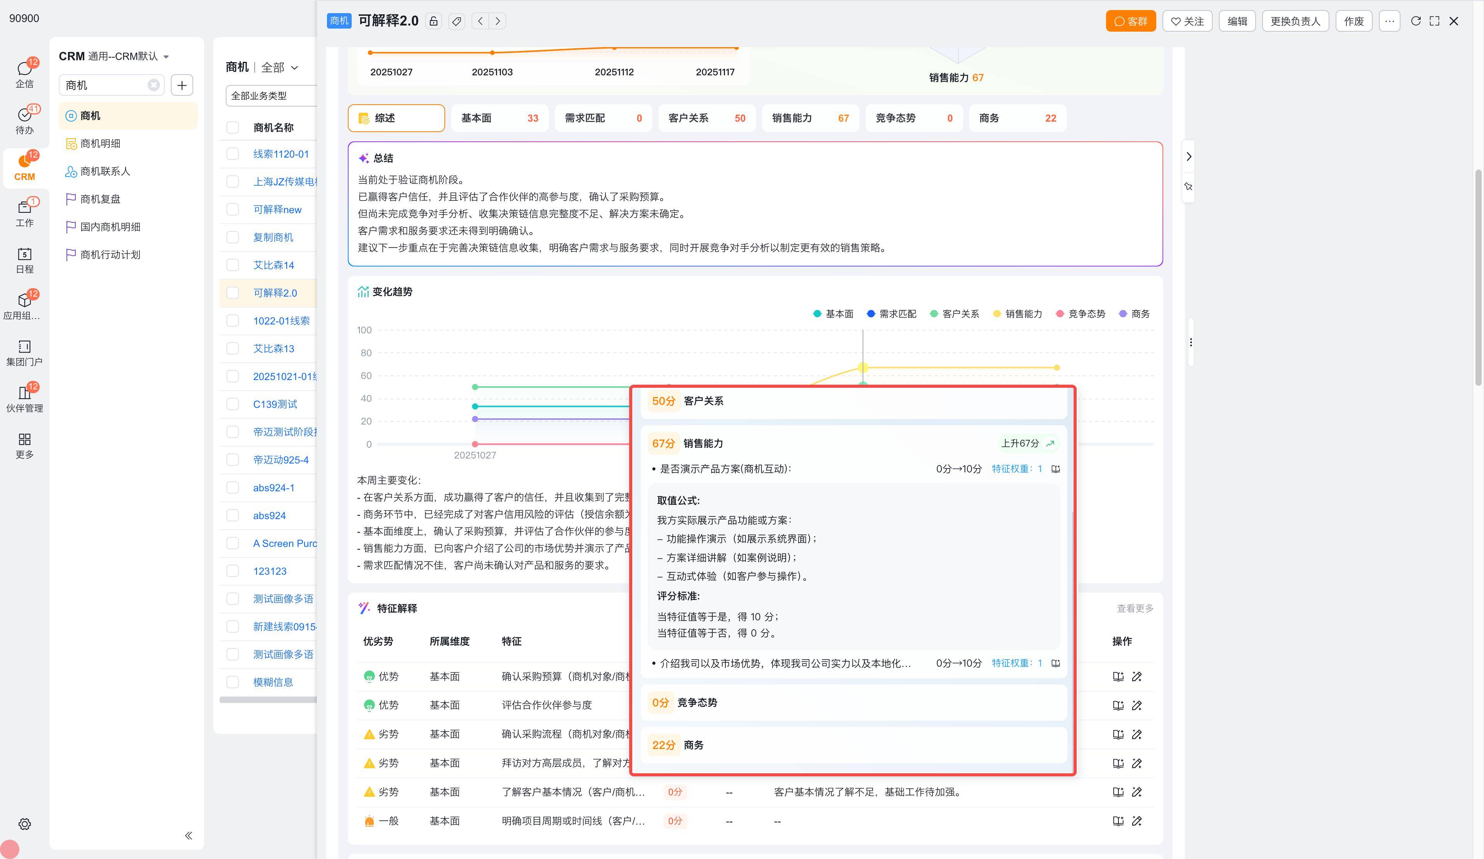Expand the CRM 通用--CRM默认 dropdown
Screen dimensions: 1484x859
(166, 56)
